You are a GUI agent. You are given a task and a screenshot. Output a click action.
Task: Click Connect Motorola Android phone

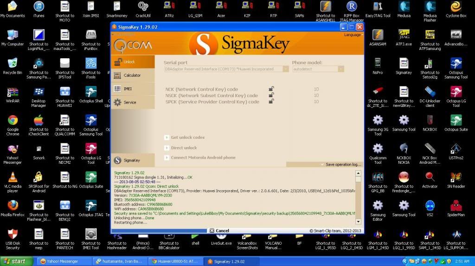(203, 158)
